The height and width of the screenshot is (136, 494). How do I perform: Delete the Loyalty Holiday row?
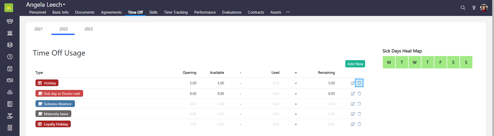coord(359,124)
